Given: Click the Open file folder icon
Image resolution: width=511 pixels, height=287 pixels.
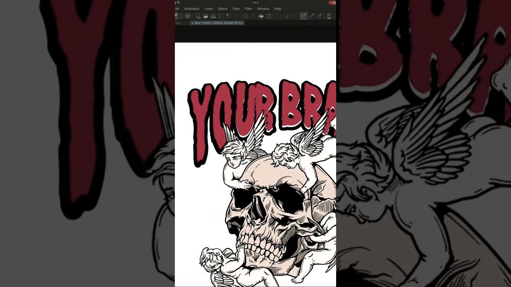Looking at the screenshot, I should [205, 16].
